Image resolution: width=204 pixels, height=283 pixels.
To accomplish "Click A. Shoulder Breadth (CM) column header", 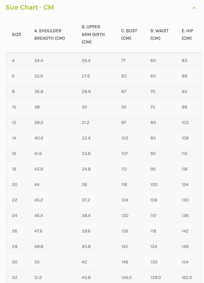I will pyautogui.click(x=49, y=34).
